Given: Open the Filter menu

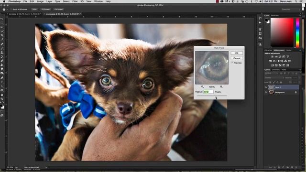Looking at the screenshot, I should coord(75,1).
